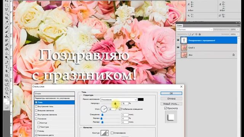
Task: Select the Rectangle shape tool
Action: pos(6,76)
